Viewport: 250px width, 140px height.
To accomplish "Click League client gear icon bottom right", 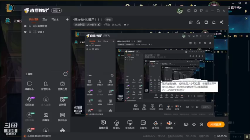I will 247,137.
